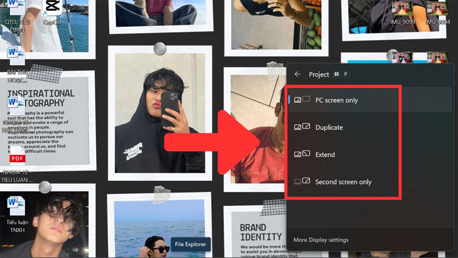Click the Extend monitors icon

(x=302, y=154)
